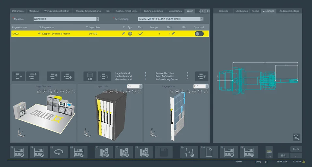312x167 pixels.
Task: Click the Help button
Action: 284,156
